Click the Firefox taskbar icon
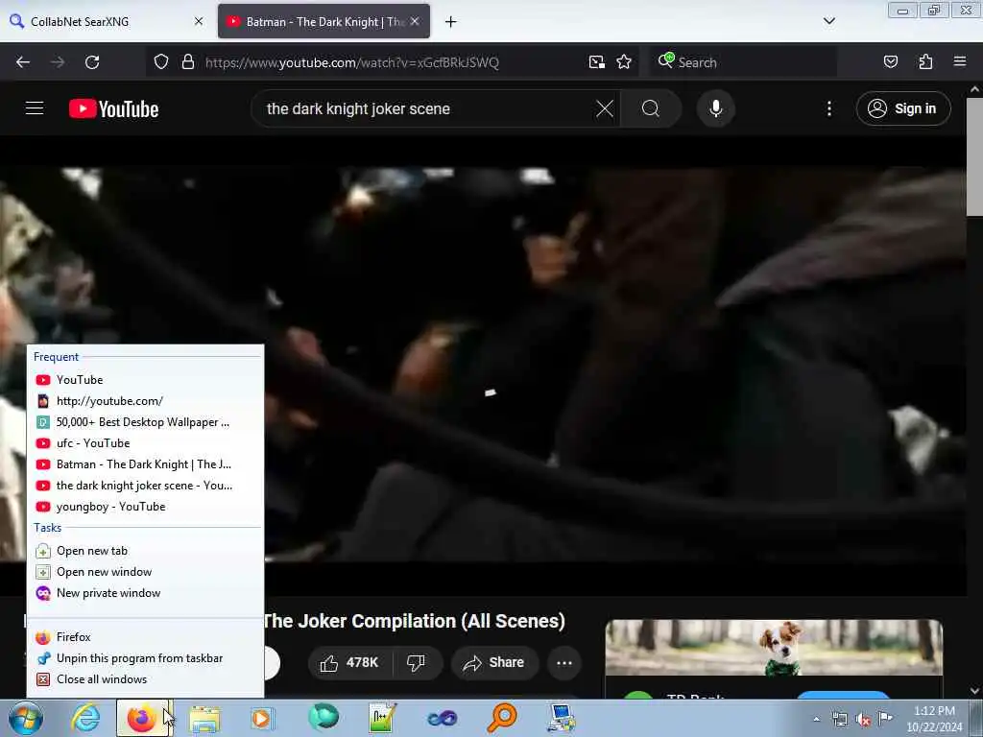The image size is (983, 737). pyautogui.click(x=142, y=718)
